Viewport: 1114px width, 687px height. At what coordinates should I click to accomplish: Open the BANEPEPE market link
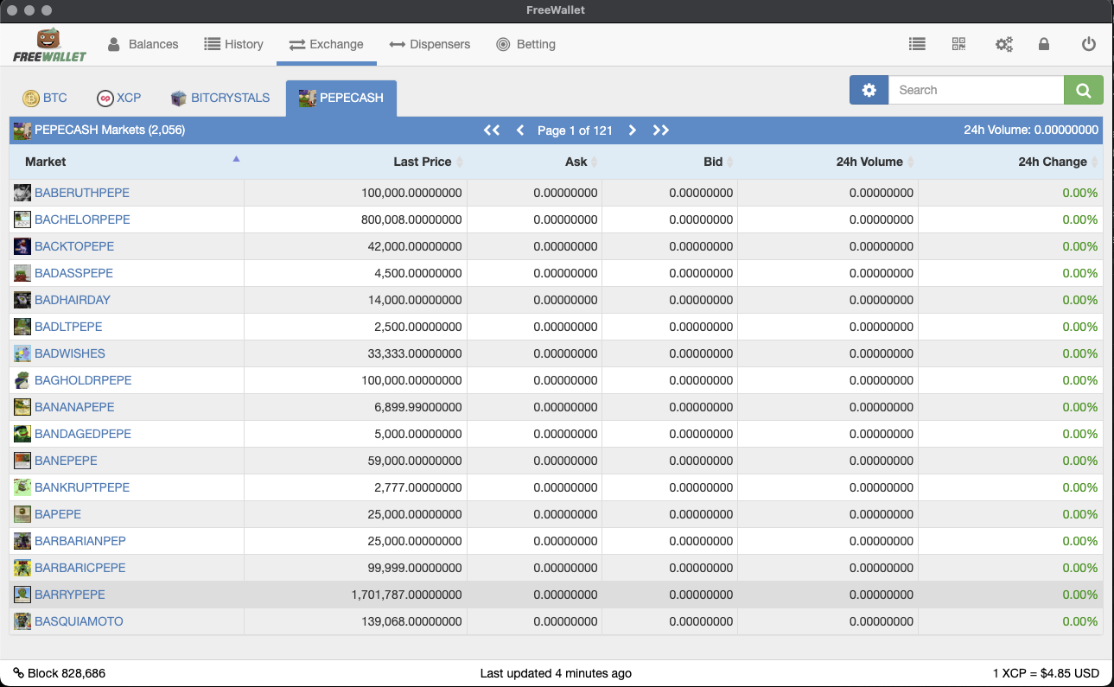tap(66, 461)
